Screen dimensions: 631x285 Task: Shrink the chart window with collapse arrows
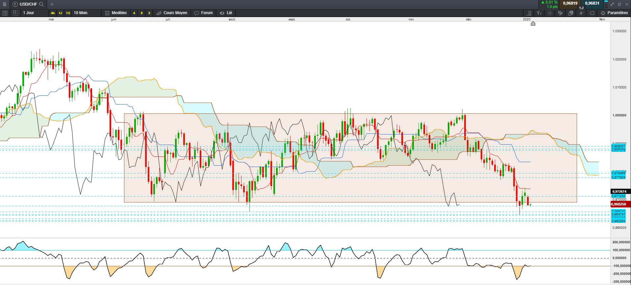pos(612,4)
